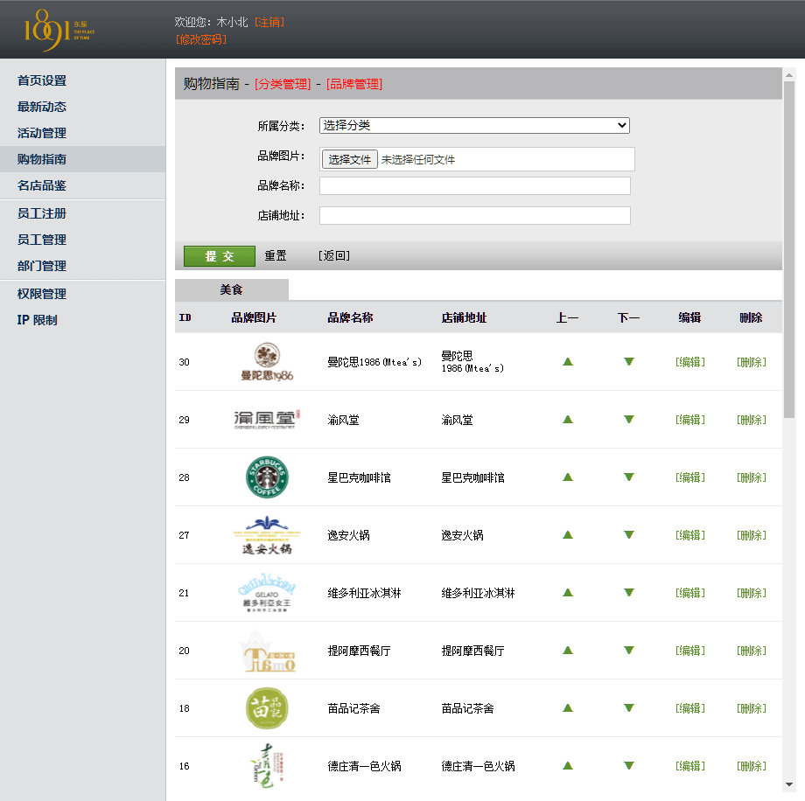Delete the 渝风堂 entry

(x=752, y=419)
